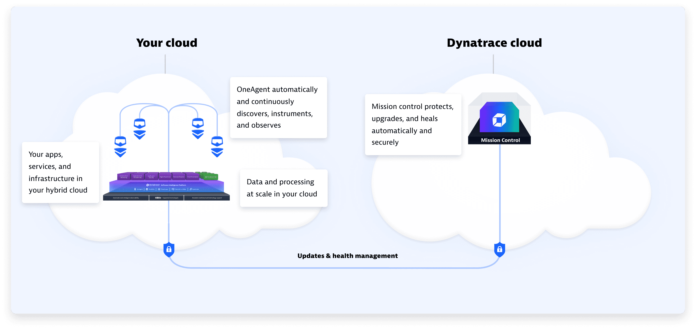This screenshot has width=696, height=329.
Task: Click the 'Mission Control' label
Action: [x=500, y=140]
